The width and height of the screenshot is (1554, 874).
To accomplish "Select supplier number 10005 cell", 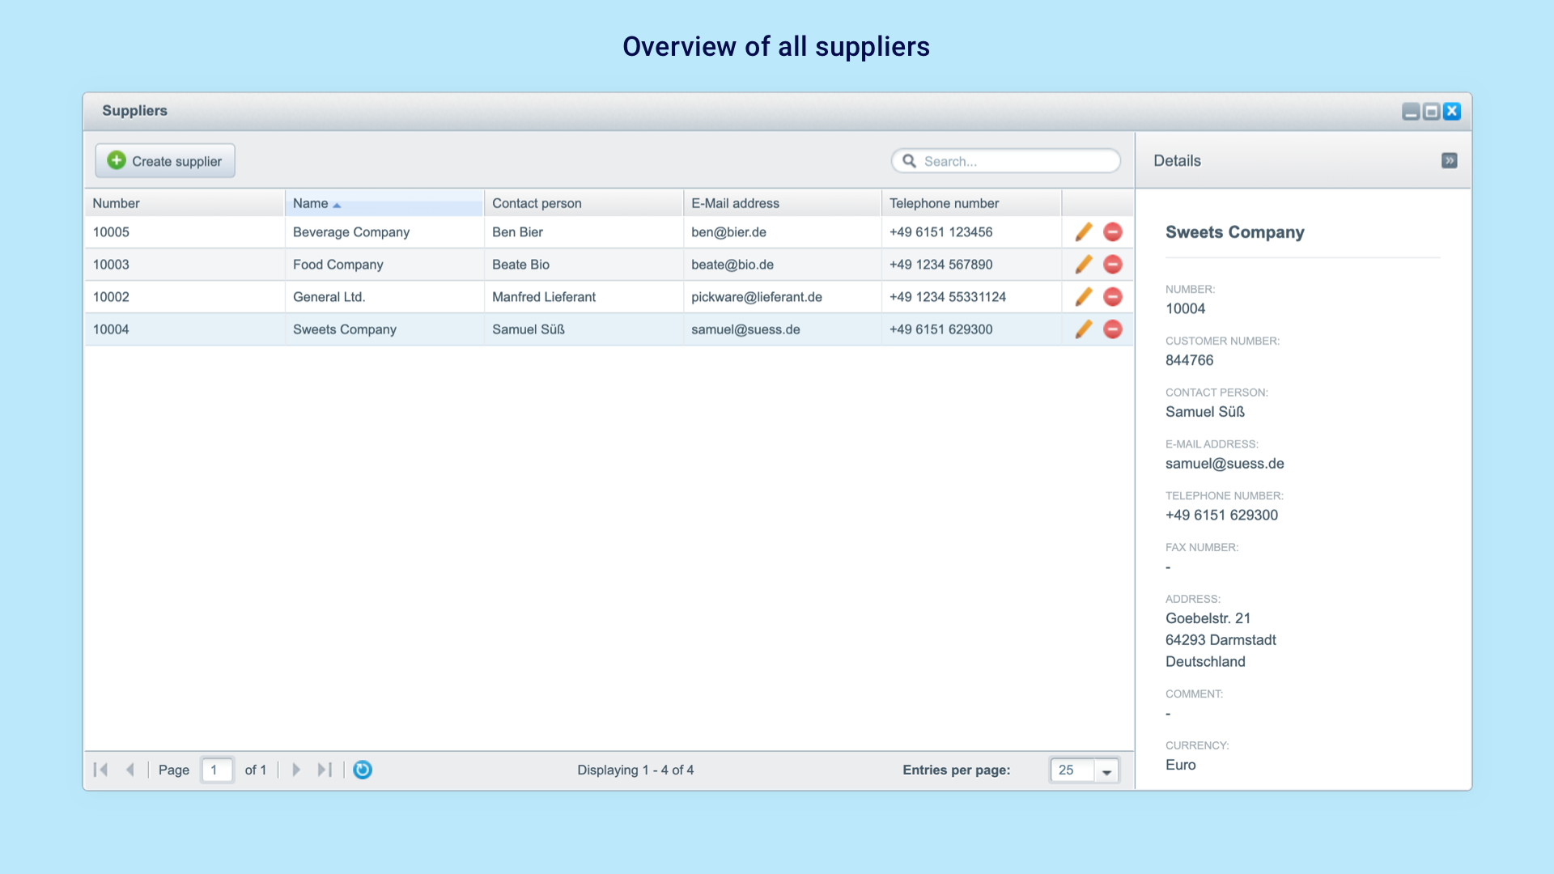I will tap(185, 232).
